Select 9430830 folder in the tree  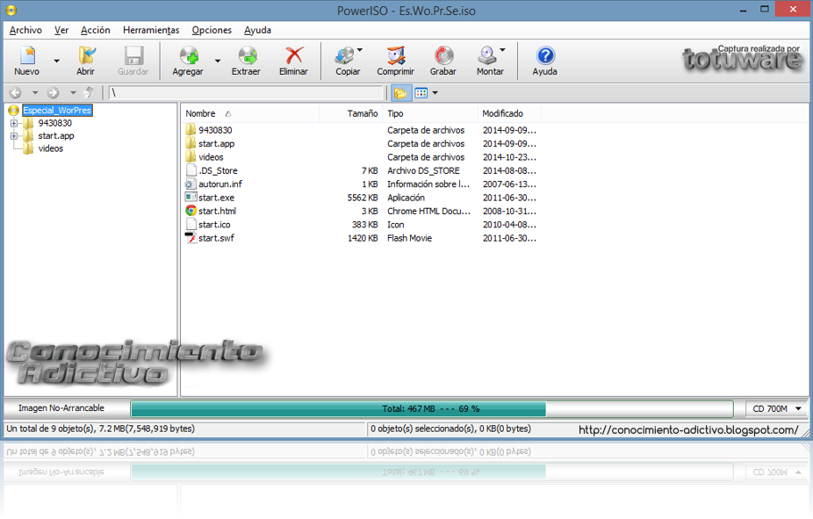(x=54, y=124)
